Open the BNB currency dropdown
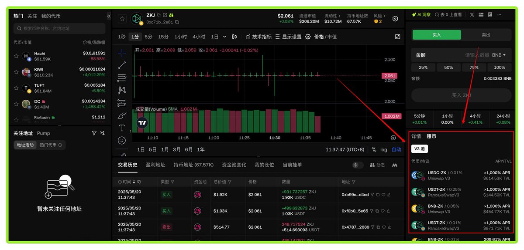This screenshot has height=250, width=524. [x=499, y=55]
